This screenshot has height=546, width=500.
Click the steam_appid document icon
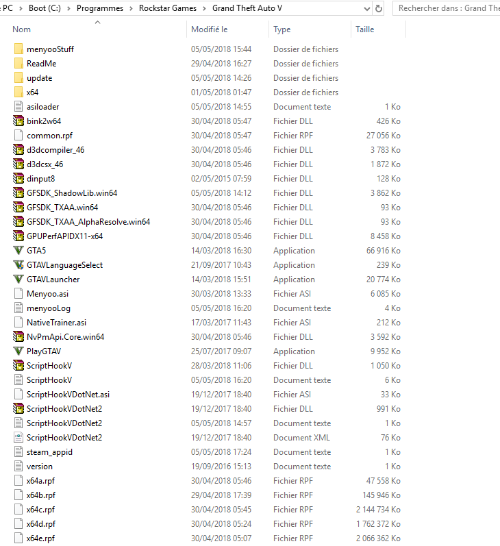point(18,452)
